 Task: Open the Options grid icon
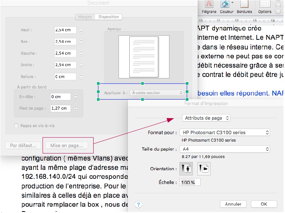[265, 4]
